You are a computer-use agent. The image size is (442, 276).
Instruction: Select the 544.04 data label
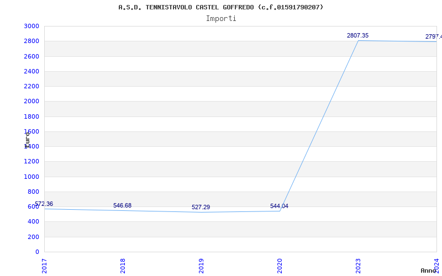pos(279,206)
